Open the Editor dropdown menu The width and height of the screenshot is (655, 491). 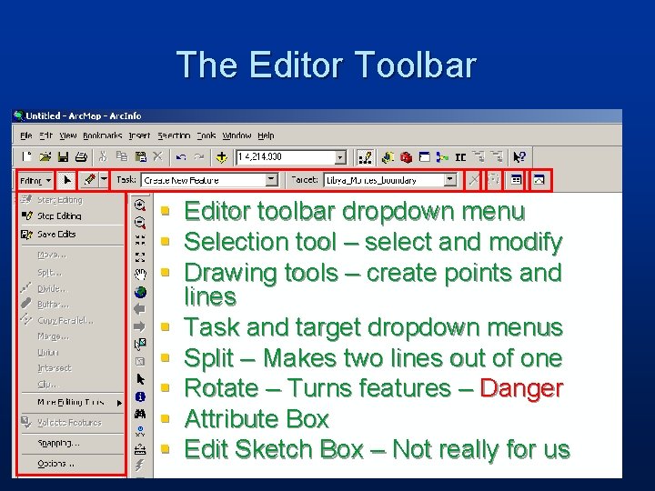click(35, 180)
